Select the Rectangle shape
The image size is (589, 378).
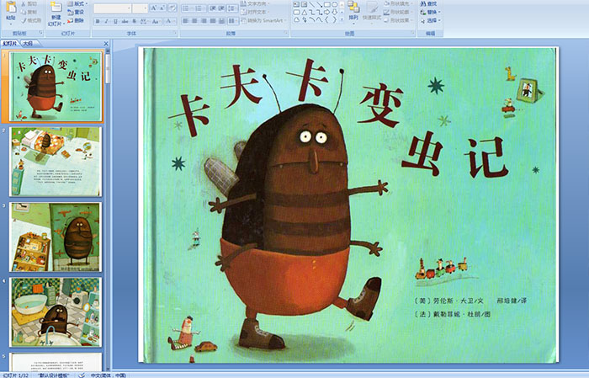tap(327, 4)
